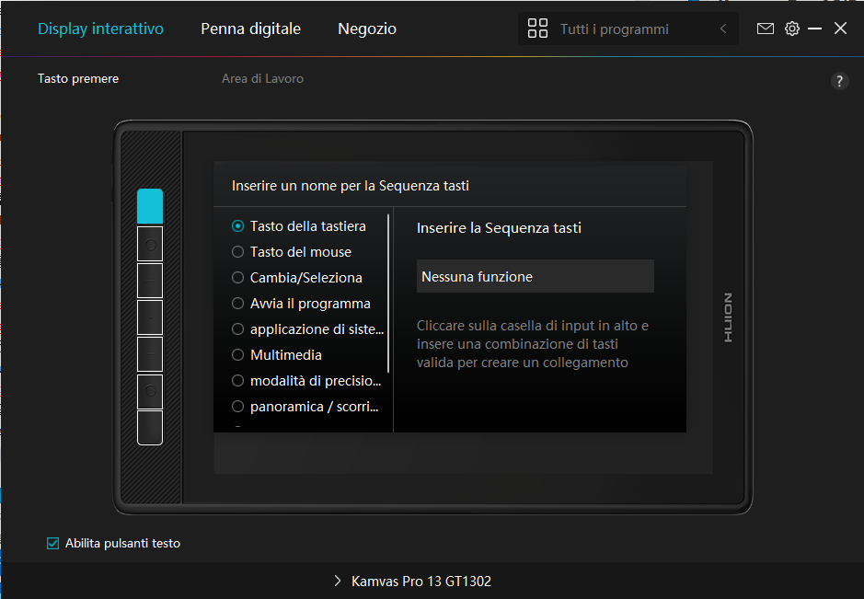Screen dimensions: 864x599
Task: Click the four-squares programs grid icon
Action: click(537, 29)
